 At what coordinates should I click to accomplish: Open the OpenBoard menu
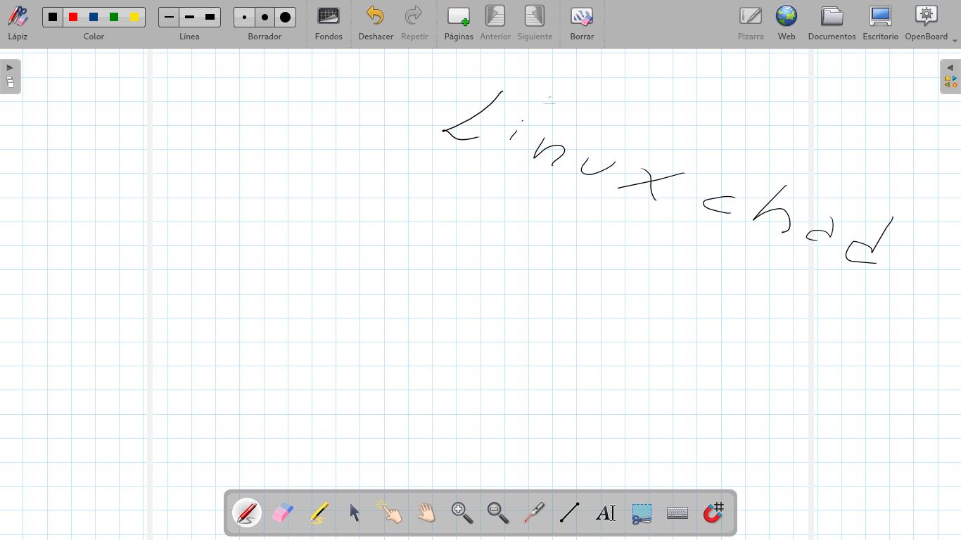click(927, 23)
